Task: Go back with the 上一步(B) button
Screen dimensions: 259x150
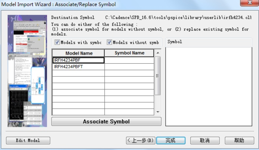Action: pyautogui.click(x=140, y=141)
